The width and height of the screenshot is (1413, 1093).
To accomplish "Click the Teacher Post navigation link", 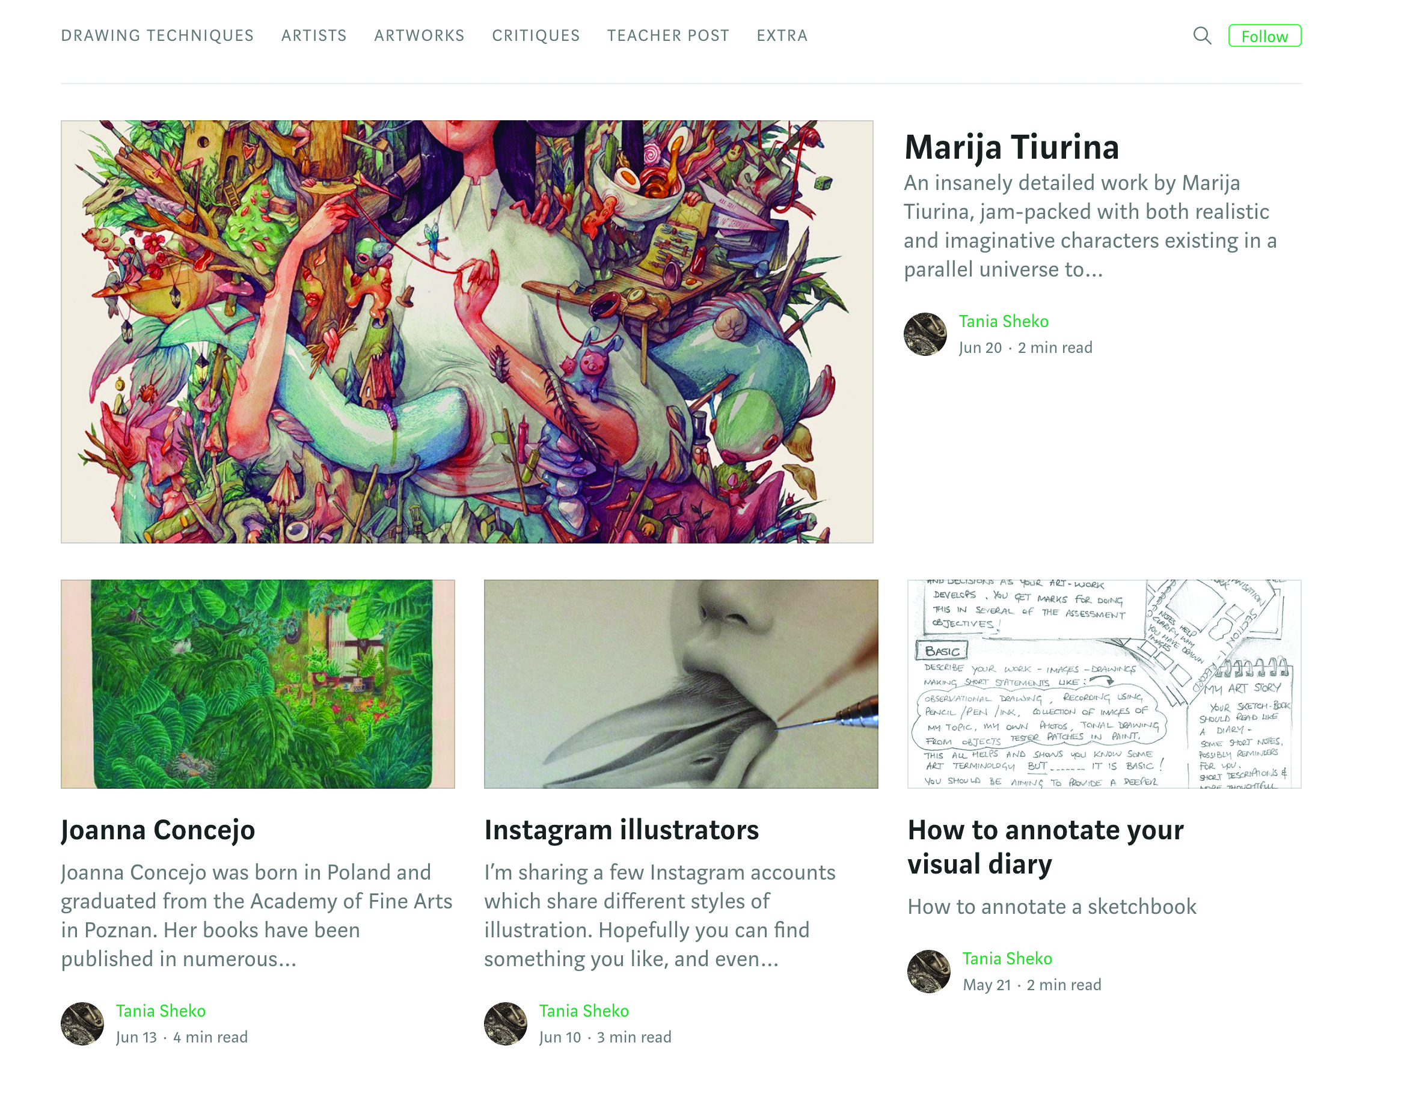I will [x=669, y=35].
